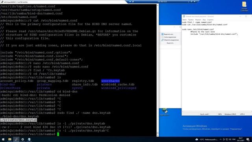Click the highlighted './private/dns.keytab' line
The width and height of the screenshot is (252, 142).
pos(19,120)
